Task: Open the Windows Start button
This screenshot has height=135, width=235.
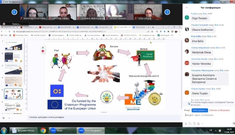Action: click(4, 131)
